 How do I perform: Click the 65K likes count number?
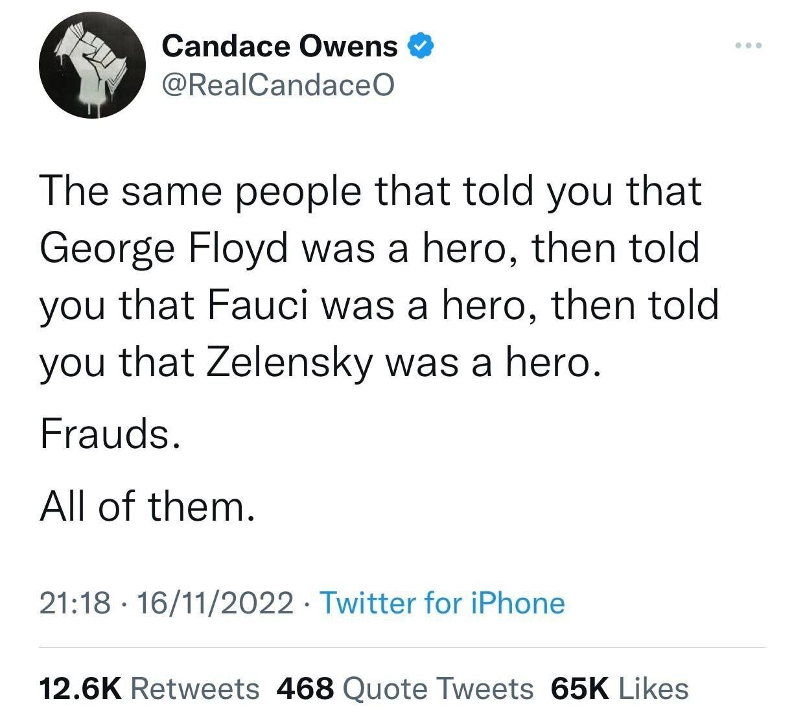click(x=580, y=688)
